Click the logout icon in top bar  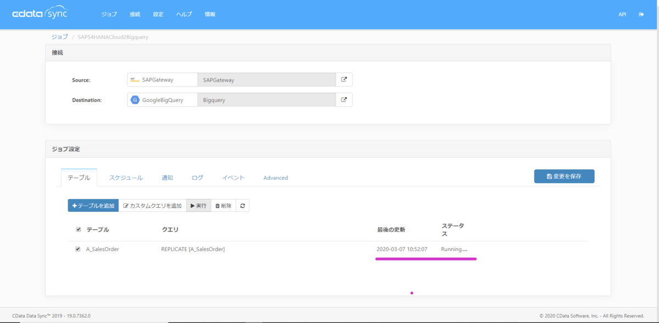[x=641, y=14]
